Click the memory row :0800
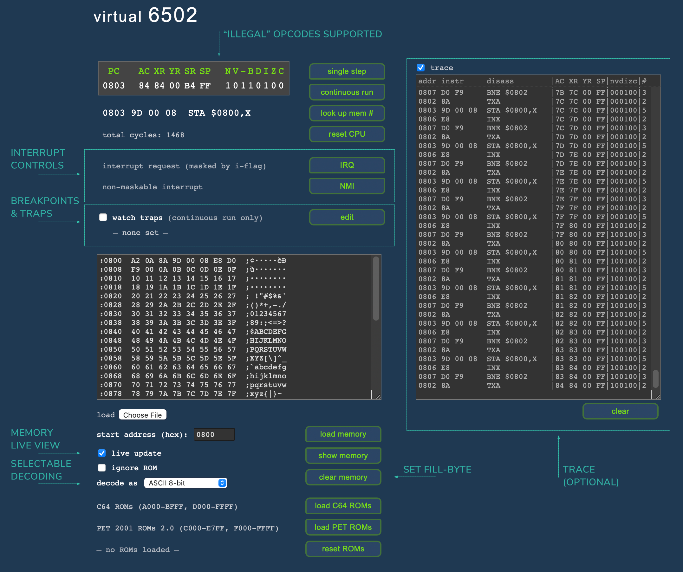Image resolution: width=683 pixels, height=572 pixels. (193, 261)
